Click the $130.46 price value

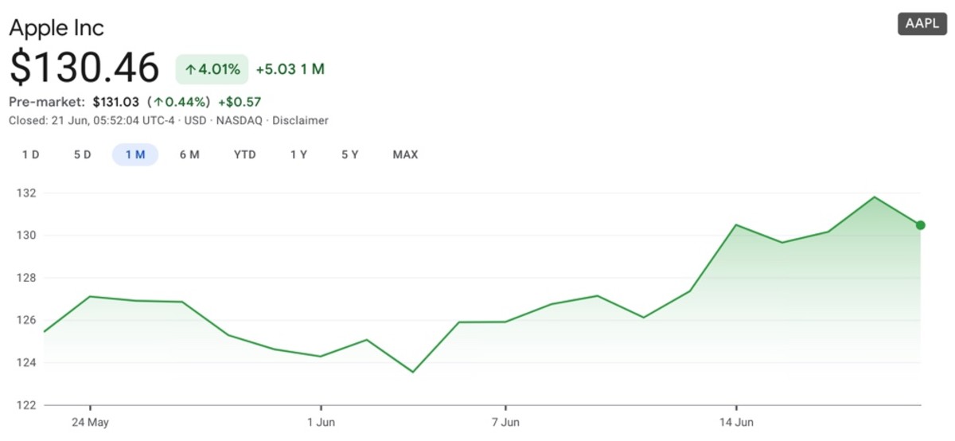84,68
